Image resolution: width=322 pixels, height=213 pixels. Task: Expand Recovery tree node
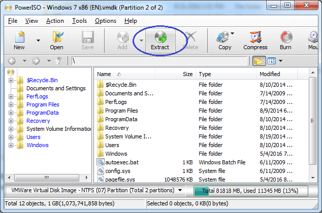click(x=11, y=121)
